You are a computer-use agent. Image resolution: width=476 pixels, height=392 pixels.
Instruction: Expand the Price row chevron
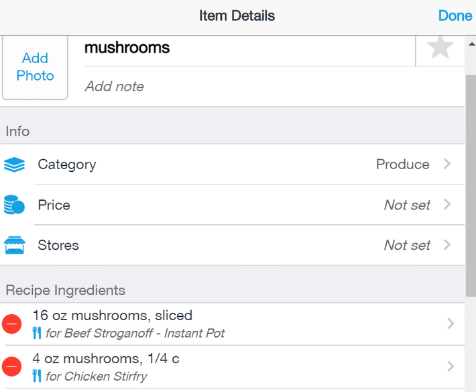point(447,204)
